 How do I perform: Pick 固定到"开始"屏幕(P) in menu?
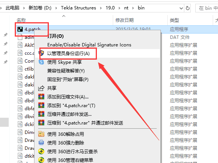pos(68,79)
